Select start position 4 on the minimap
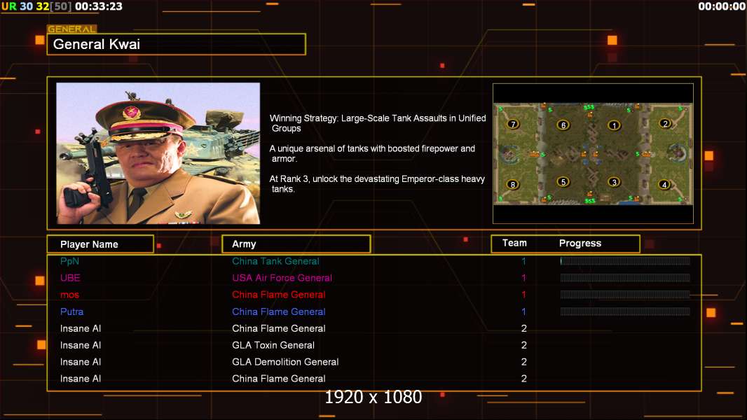The height and width of the screenshot is (420, 747). pos(664,185)
